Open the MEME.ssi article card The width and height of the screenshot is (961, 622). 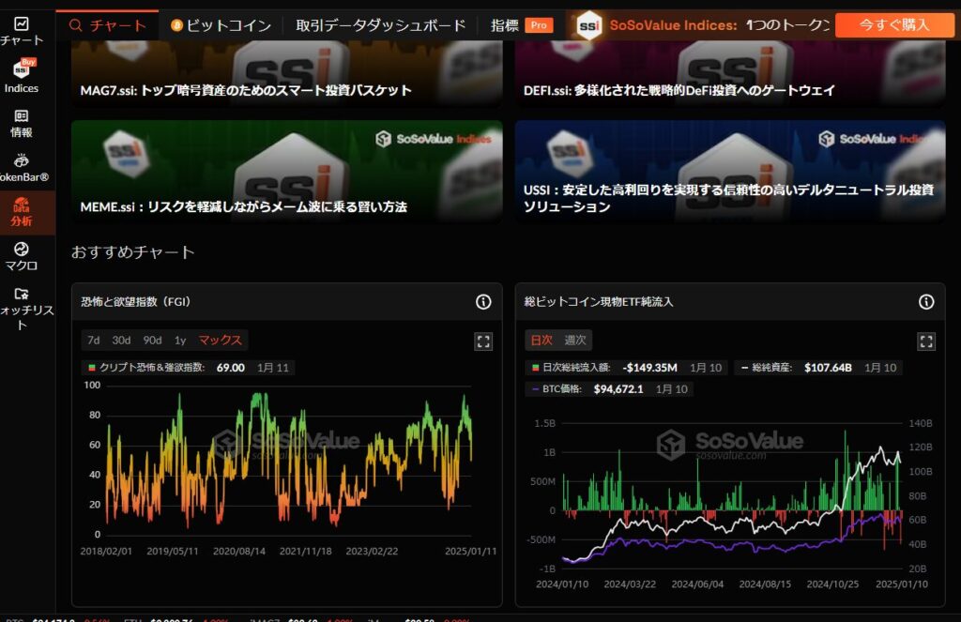coord(287,171)
